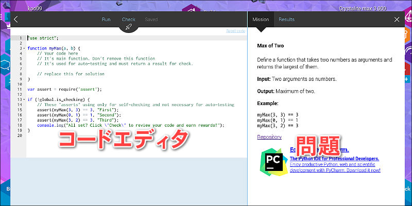412x206 pixels.
Task: Click the 'Max of Two' mission heading
Action: click(x=270, y=46)
